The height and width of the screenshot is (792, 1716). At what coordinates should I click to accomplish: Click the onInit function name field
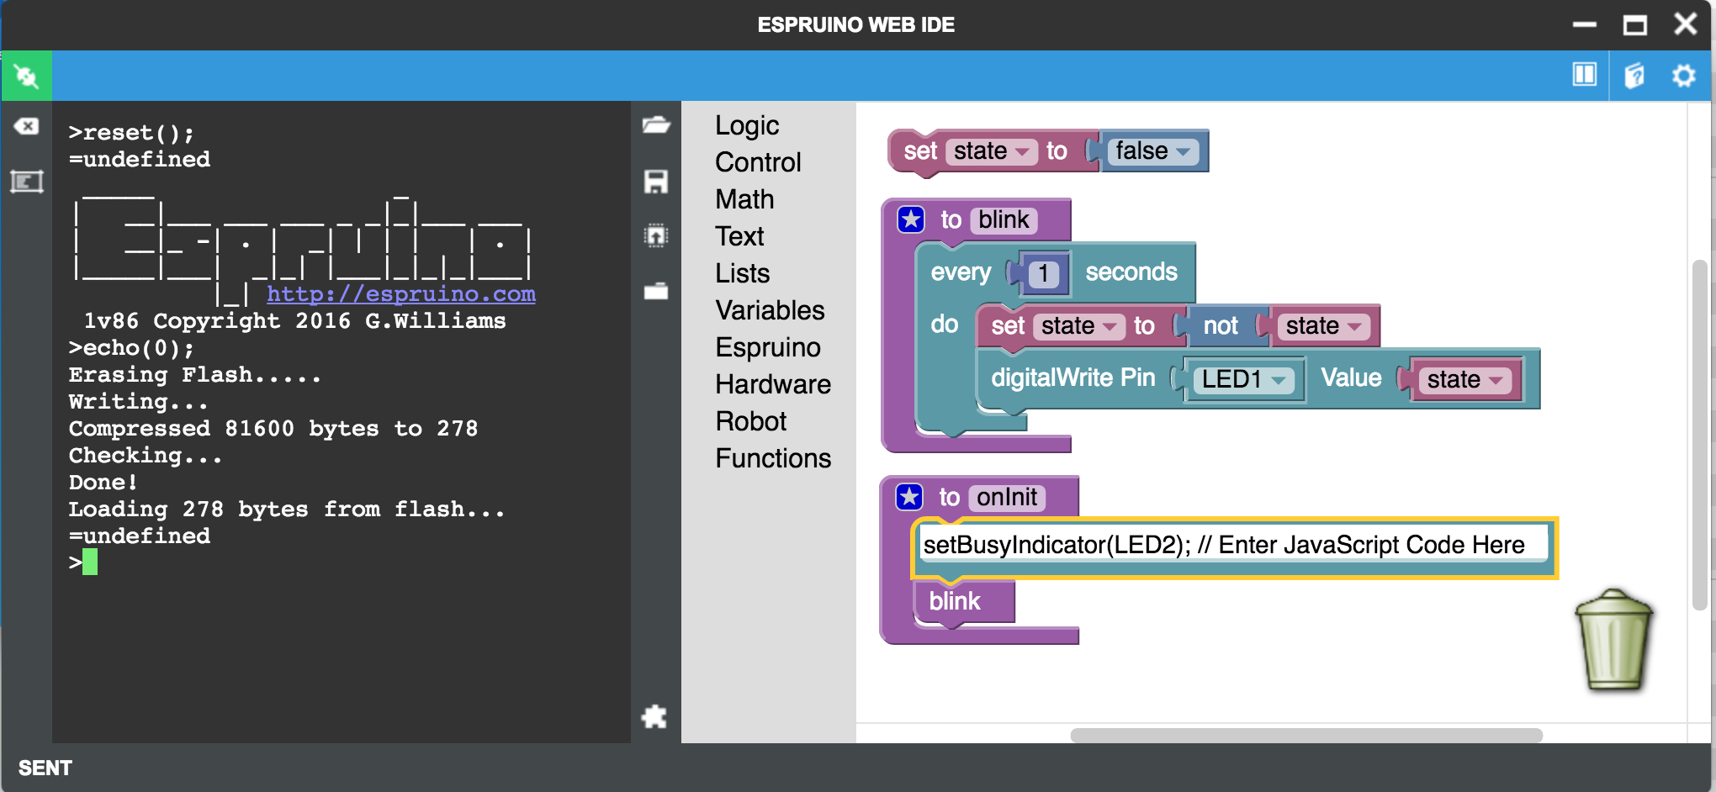pos(1007,498)
